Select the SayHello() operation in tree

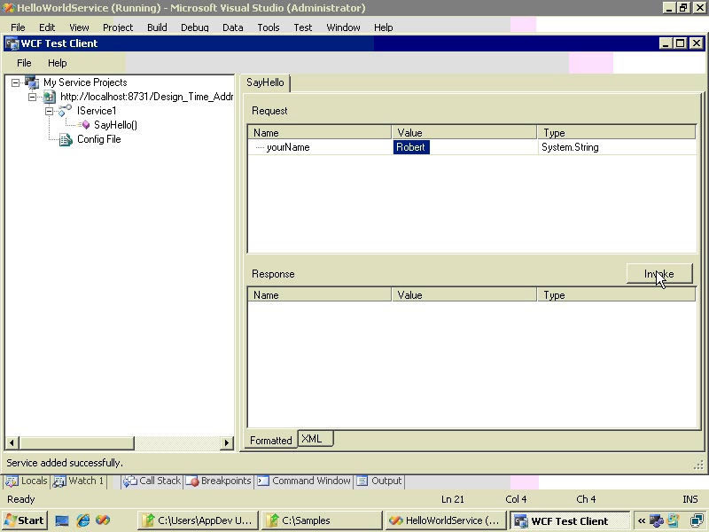pyautogui.click(x=115, y=125)
